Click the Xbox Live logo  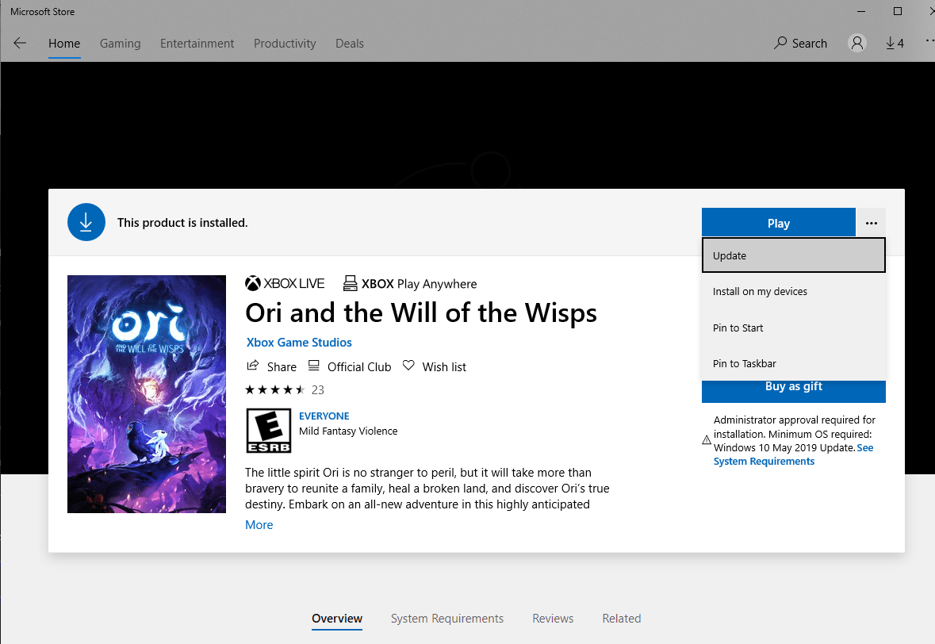pyautogui.click(x=285, y=284)
